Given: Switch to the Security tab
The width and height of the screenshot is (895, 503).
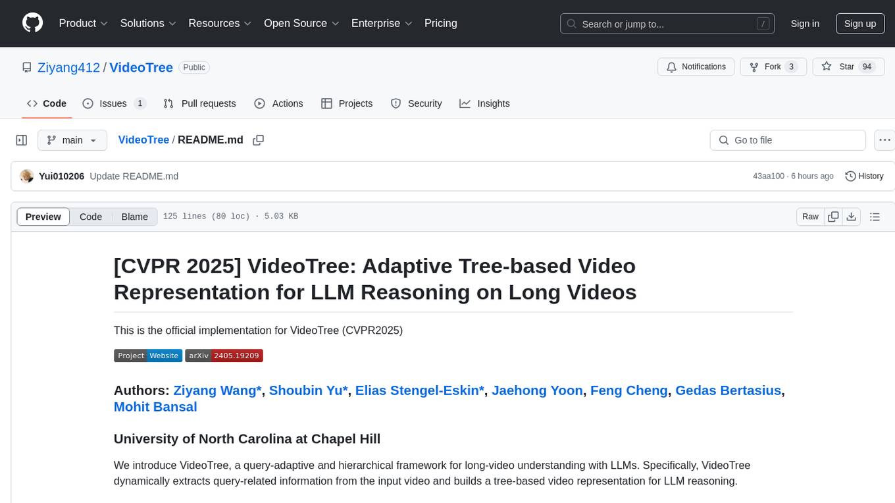Looking at the screenshot, I should tap(417, 103).
